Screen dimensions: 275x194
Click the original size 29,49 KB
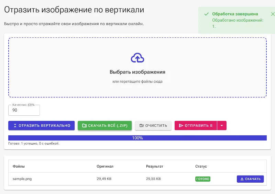pyautogui.click(x=104, y=179)
